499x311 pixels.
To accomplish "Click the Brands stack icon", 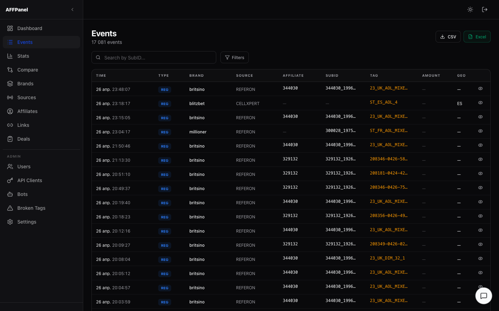I will (x=10, y=83).
